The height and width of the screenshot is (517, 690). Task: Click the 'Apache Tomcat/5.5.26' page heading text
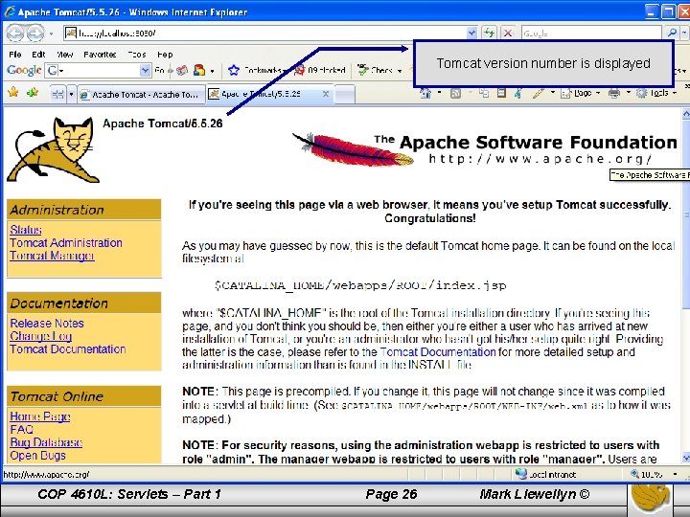(x=163, y=124)
